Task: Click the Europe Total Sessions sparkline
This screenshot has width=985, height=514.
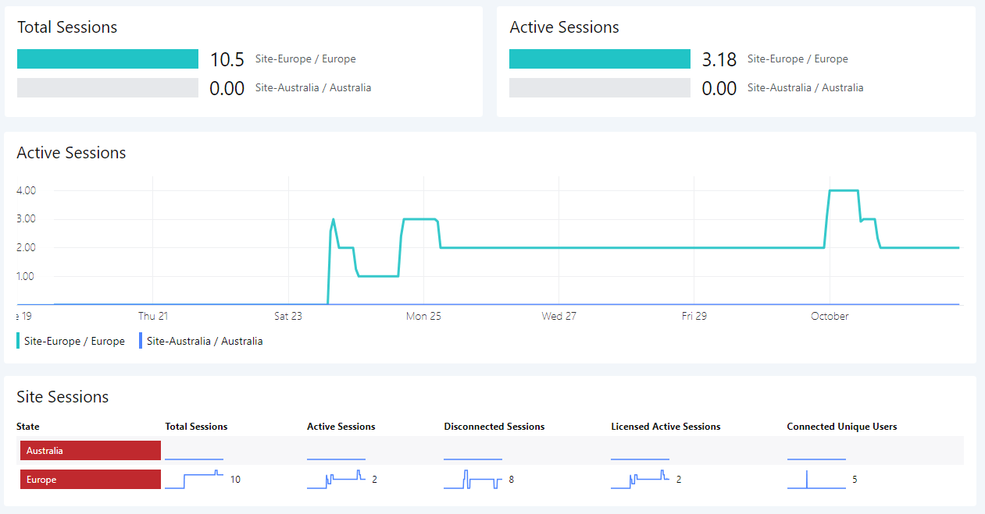Action: pyautogui.click(x=194, y=480)
